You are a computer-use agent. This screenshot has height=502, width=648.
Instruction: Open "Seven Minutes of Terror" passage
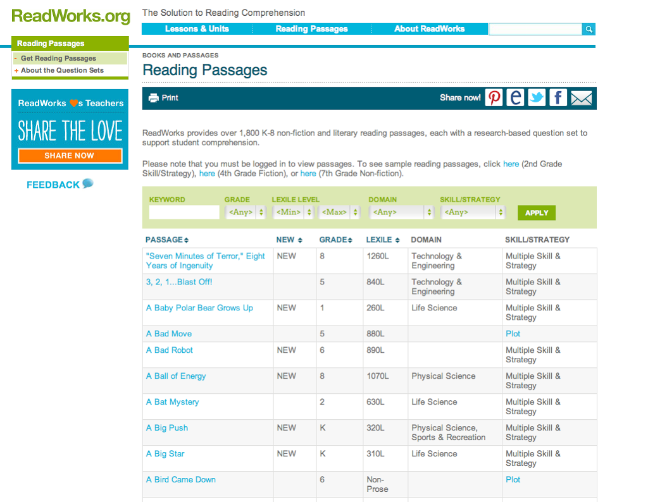point(206,261)
